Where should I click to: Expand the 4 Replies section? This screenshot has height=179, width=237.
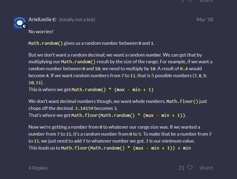pyautogui.click(x=38, y=168)
